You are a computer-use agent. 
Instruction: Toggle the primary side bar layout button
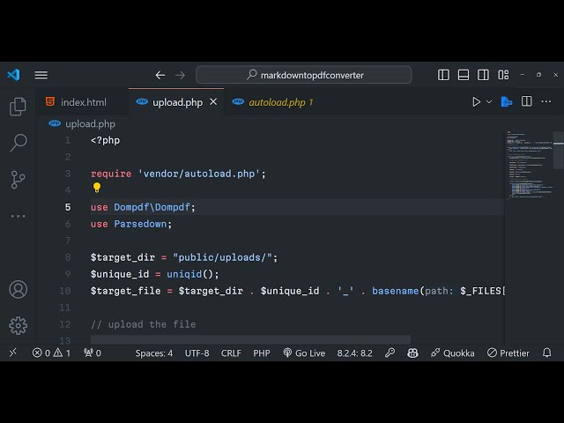(x=444, y=75)
